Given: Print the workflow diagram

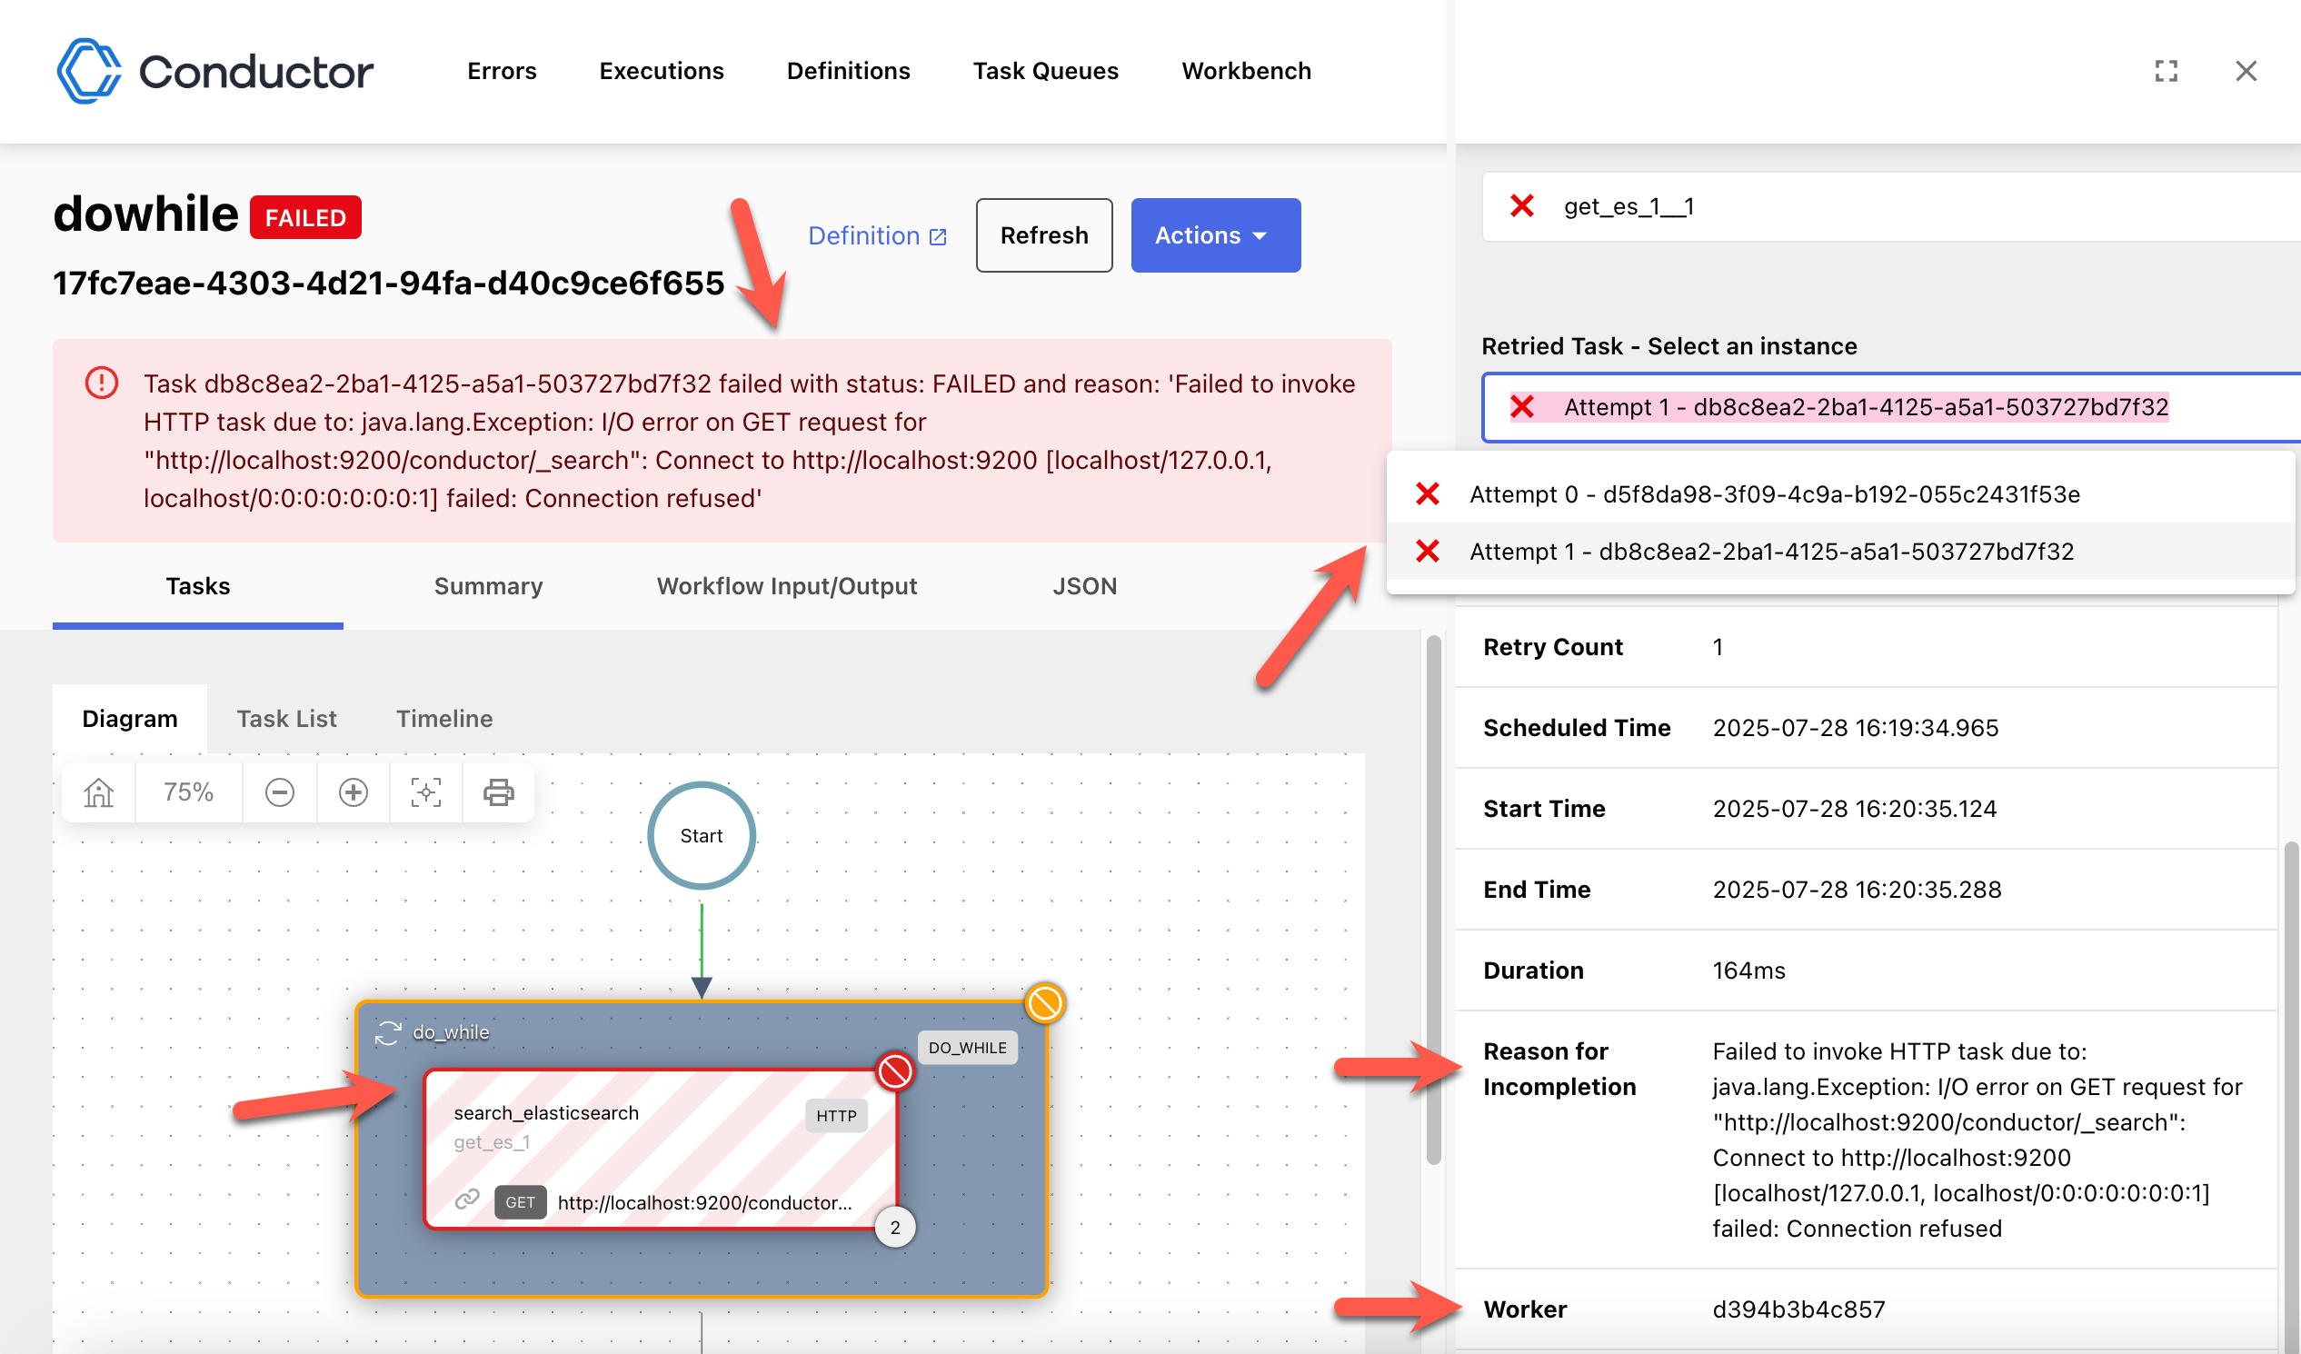Looking at the screenshot, I should tap(499, 791).
